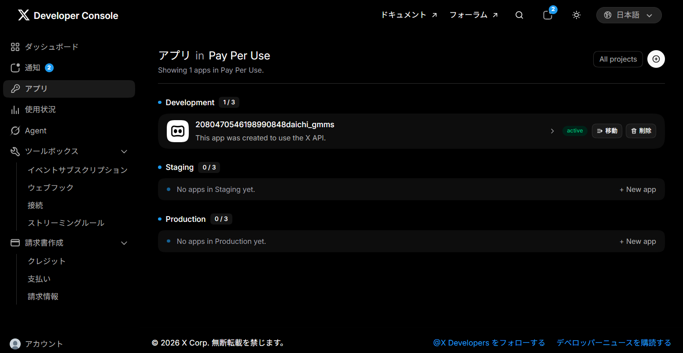The image size is (683, 353).
Task: Click the 請求書作成 menu label
Action: [x=44, y=243]
